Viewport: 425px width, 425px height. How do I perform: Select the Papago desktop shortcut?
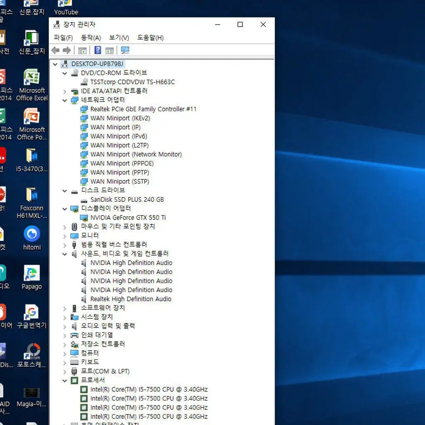coord(32,277)
